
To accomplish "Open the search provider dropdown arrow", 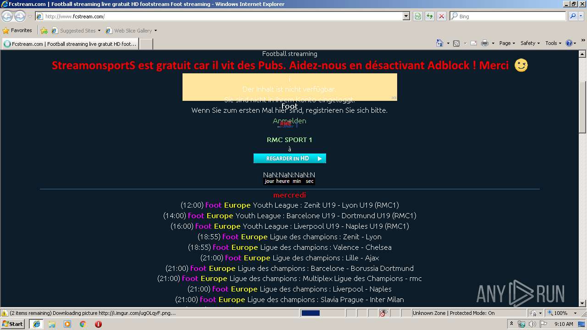I will tap(581, 16).
